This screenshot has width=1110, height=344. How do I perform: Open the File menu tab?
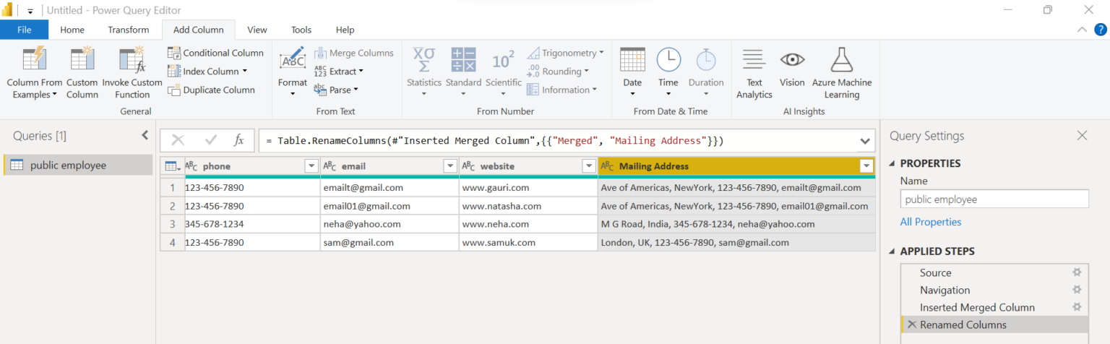25,30
